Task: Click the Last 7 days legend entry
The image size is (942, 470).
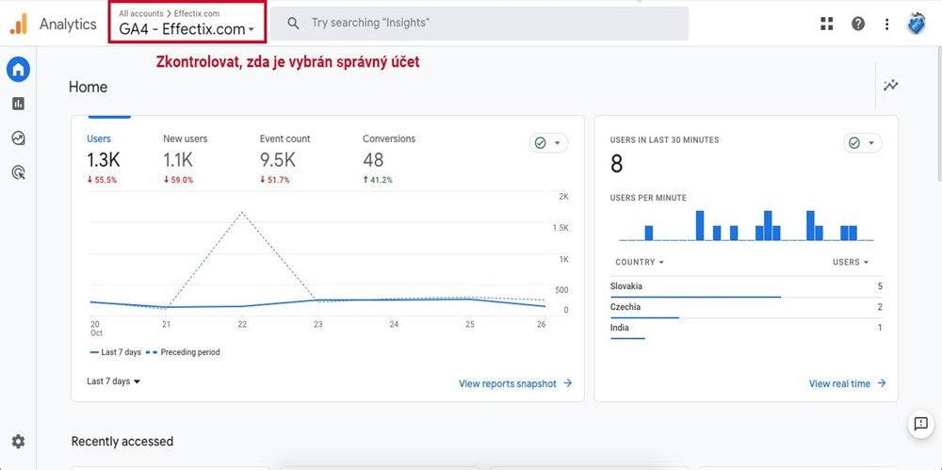Action: 115,352
